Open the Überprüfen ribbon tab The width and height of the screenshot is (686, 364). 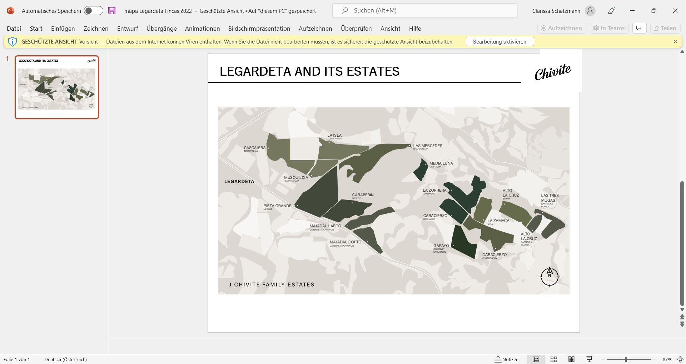pos(356,29)
